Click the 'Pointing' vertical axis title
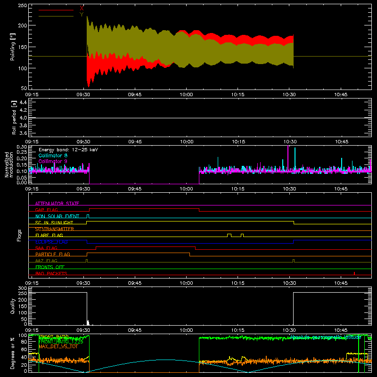Viewport: 377px width, 377px height. [x=13, y=47]
